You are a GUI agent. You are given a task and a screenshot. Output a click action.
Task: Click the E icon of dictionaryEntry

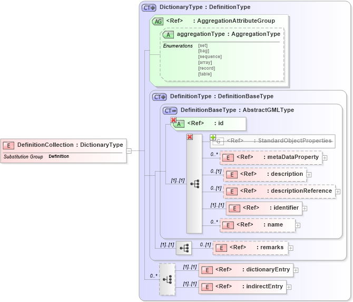(207, 270)
